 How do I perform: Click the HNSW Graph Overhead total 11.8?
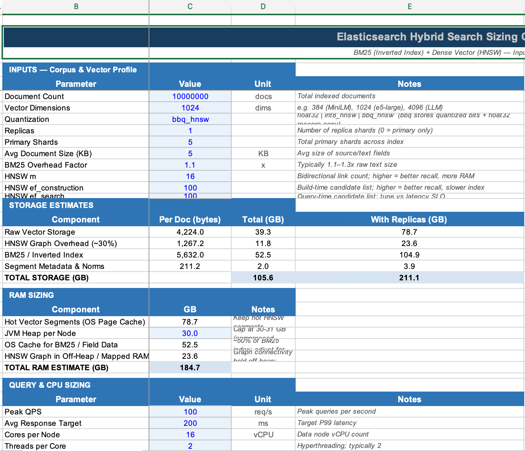263,243
